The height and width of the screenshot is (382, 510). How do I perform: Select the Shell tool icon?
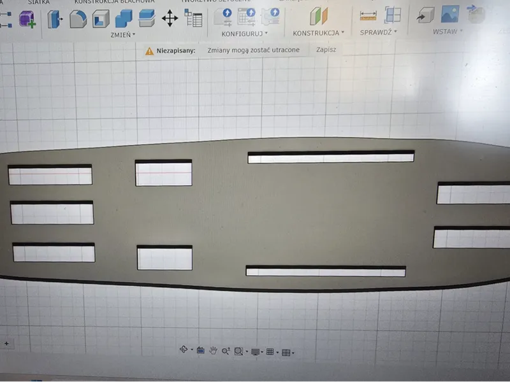pyautogui.click(x=101, y=18)
